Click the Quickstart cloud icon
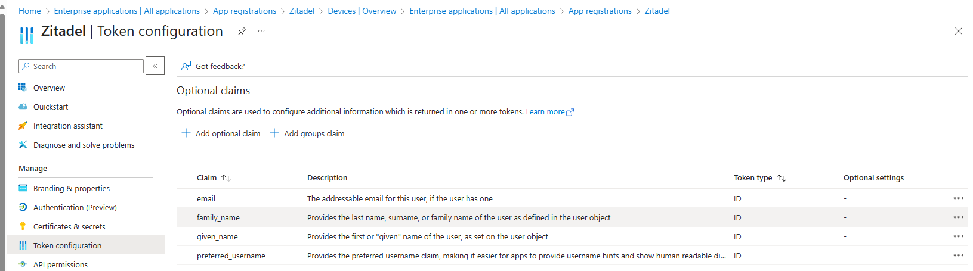 point(23,106)
